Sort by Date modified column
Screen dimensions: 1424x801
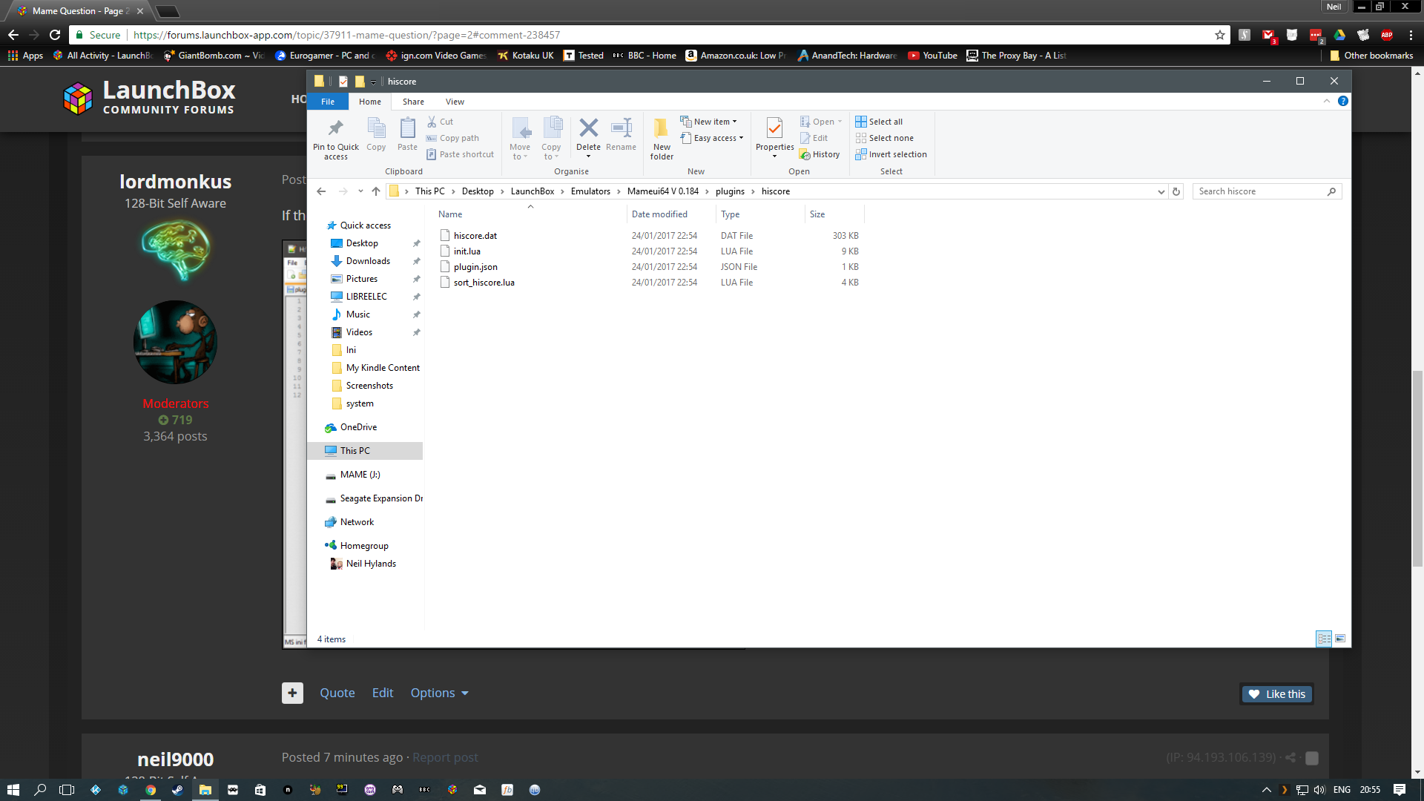coord(671,214)
